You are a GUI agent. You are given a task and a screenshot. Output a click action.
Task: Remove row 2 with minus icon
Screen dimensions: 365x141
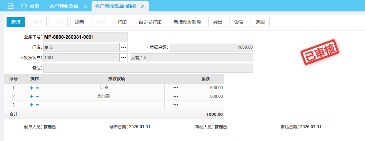[x=37, y=96]
